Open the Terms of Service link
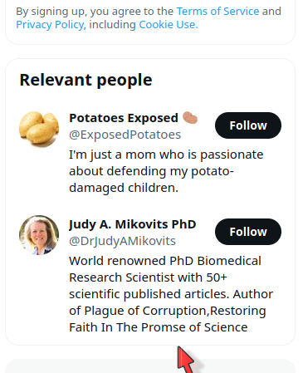 217,12
